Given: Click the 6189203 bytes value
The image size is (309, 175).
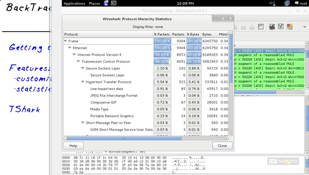Looking at the screenshot, I should click(210, 55).
